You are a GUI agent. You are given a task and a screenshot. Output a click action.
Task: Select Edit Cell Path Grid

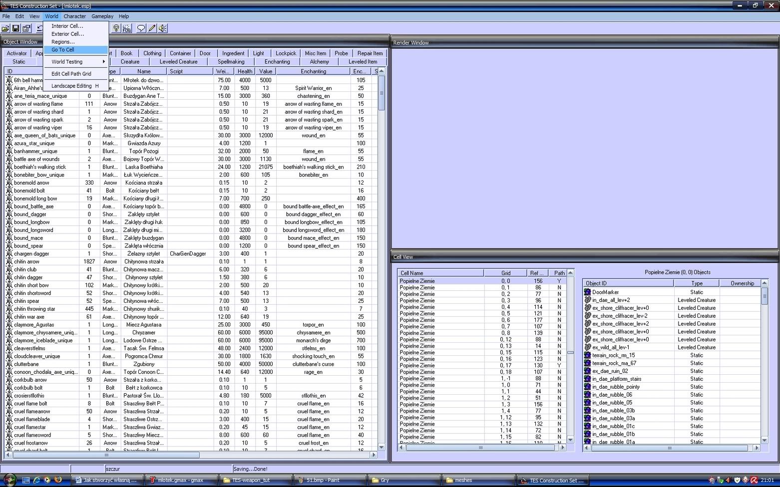click(x=76, y=74)
